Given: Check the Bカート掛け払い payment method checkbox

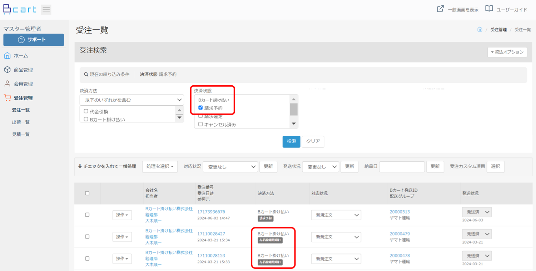Looking at the screenshot, I should click(86, 119).
